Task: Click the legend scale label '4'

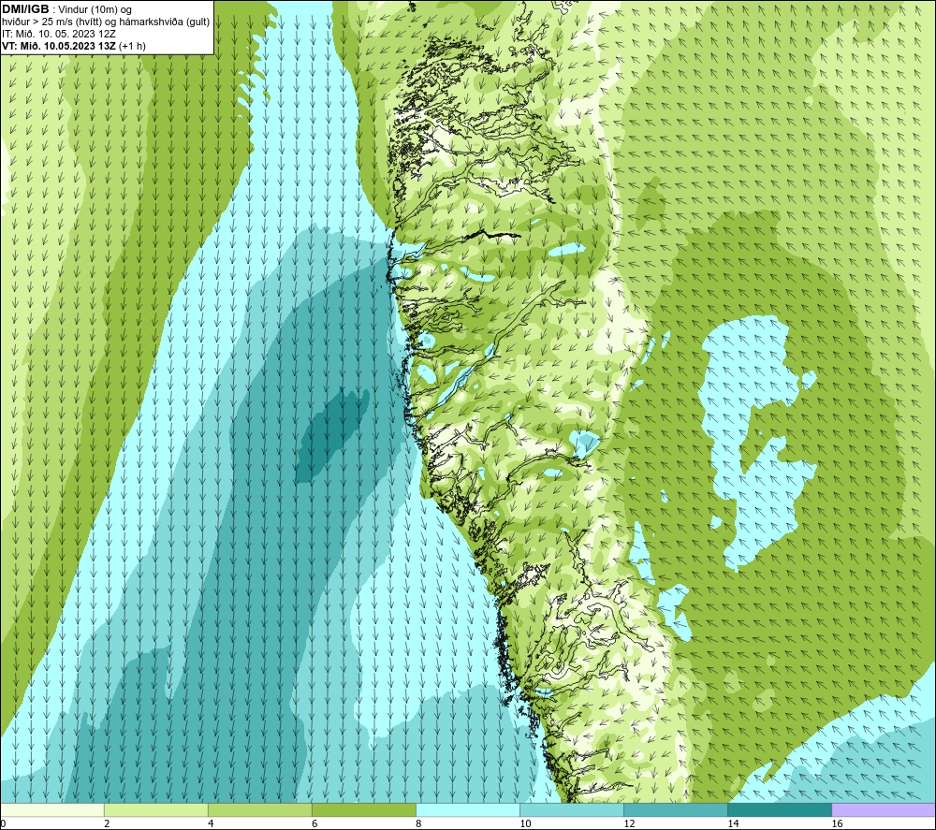Action: [x=211, y=823]
